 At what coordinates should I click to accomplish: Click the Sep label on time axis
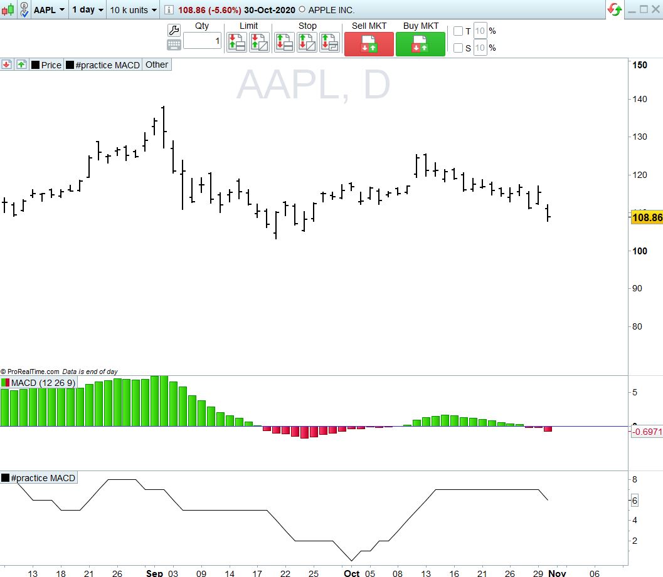154,573
